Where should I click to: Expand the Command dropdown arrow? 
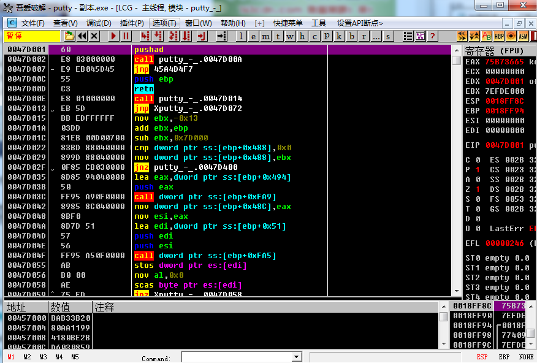tap(297, 357)
